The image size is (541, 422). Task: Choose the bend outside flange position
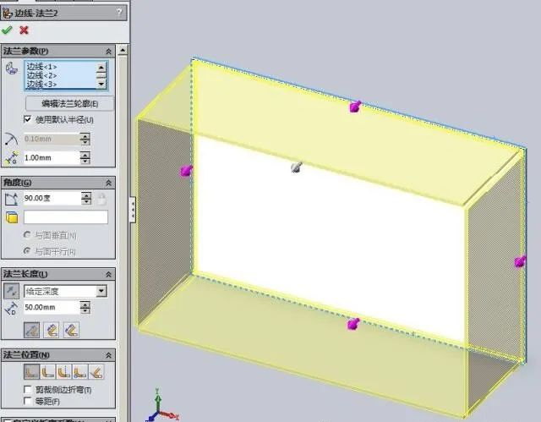(64, 372)
